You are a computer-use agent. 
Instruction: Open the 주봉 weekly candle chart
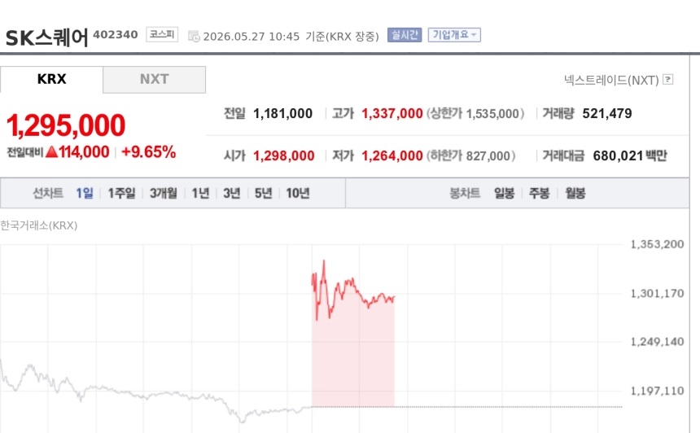[540, 193]
